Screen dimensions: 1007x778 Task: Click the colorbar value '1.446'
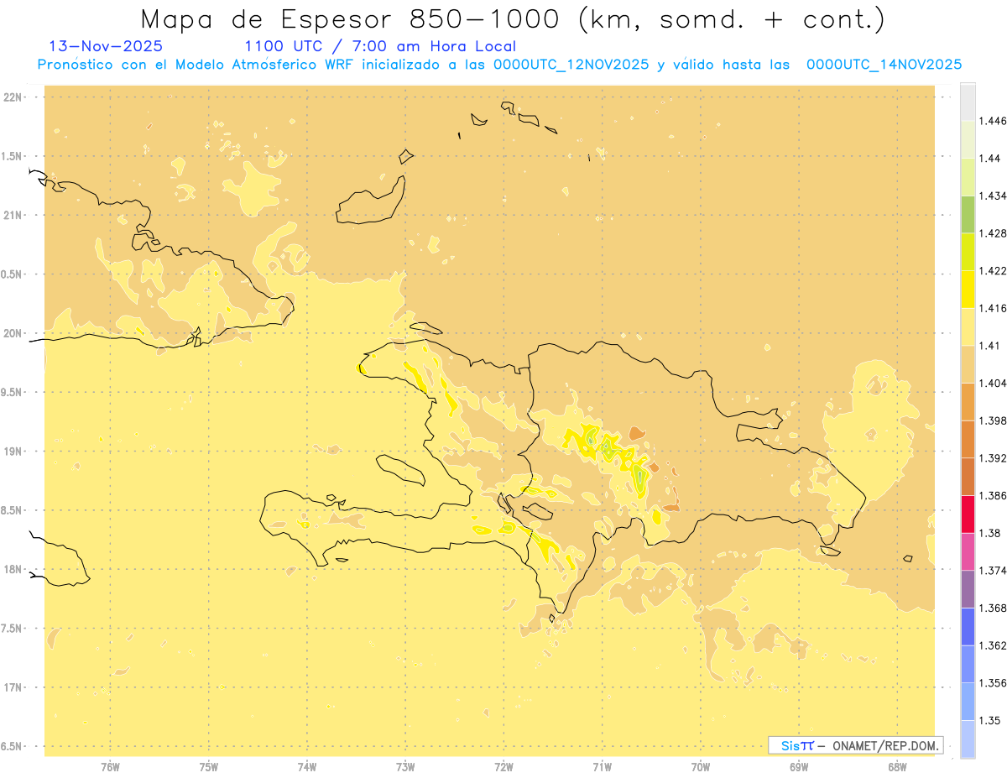(x=993, y=121)
